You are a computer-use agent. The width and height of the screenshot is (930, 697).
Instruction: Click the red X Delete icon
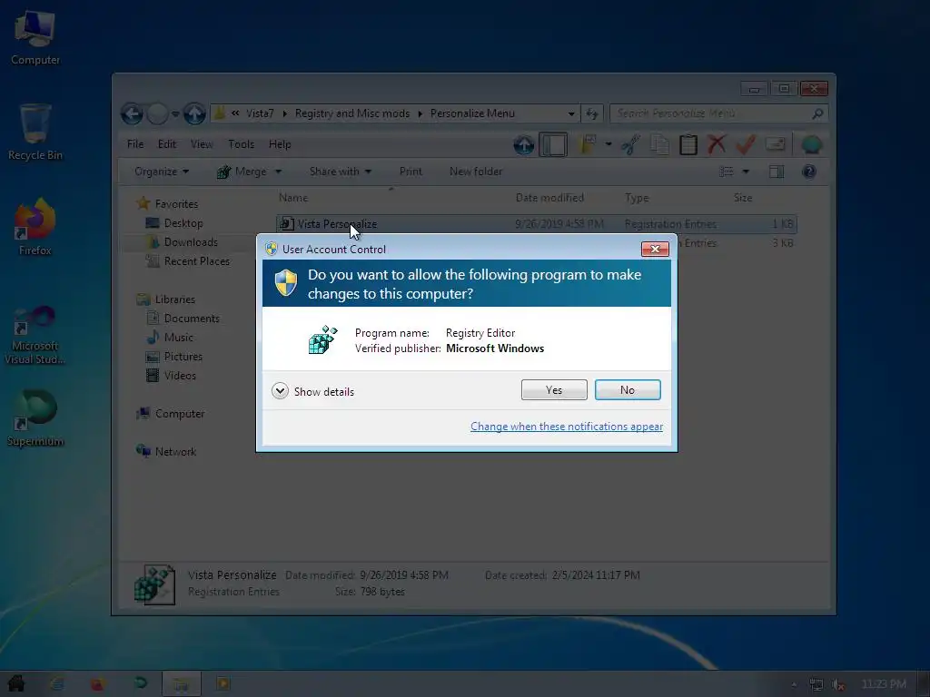click(x=717, y=144)
